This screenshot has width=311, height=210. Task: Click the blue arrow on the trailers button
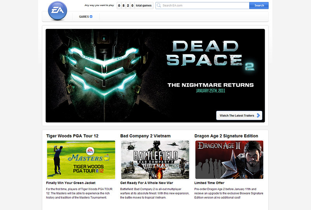pos(258,115)
